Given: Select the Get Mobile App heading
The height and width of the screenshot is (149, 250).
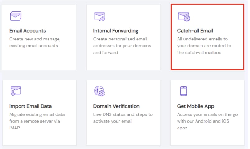Looking at the screenshot, I should tap(196, 106).
